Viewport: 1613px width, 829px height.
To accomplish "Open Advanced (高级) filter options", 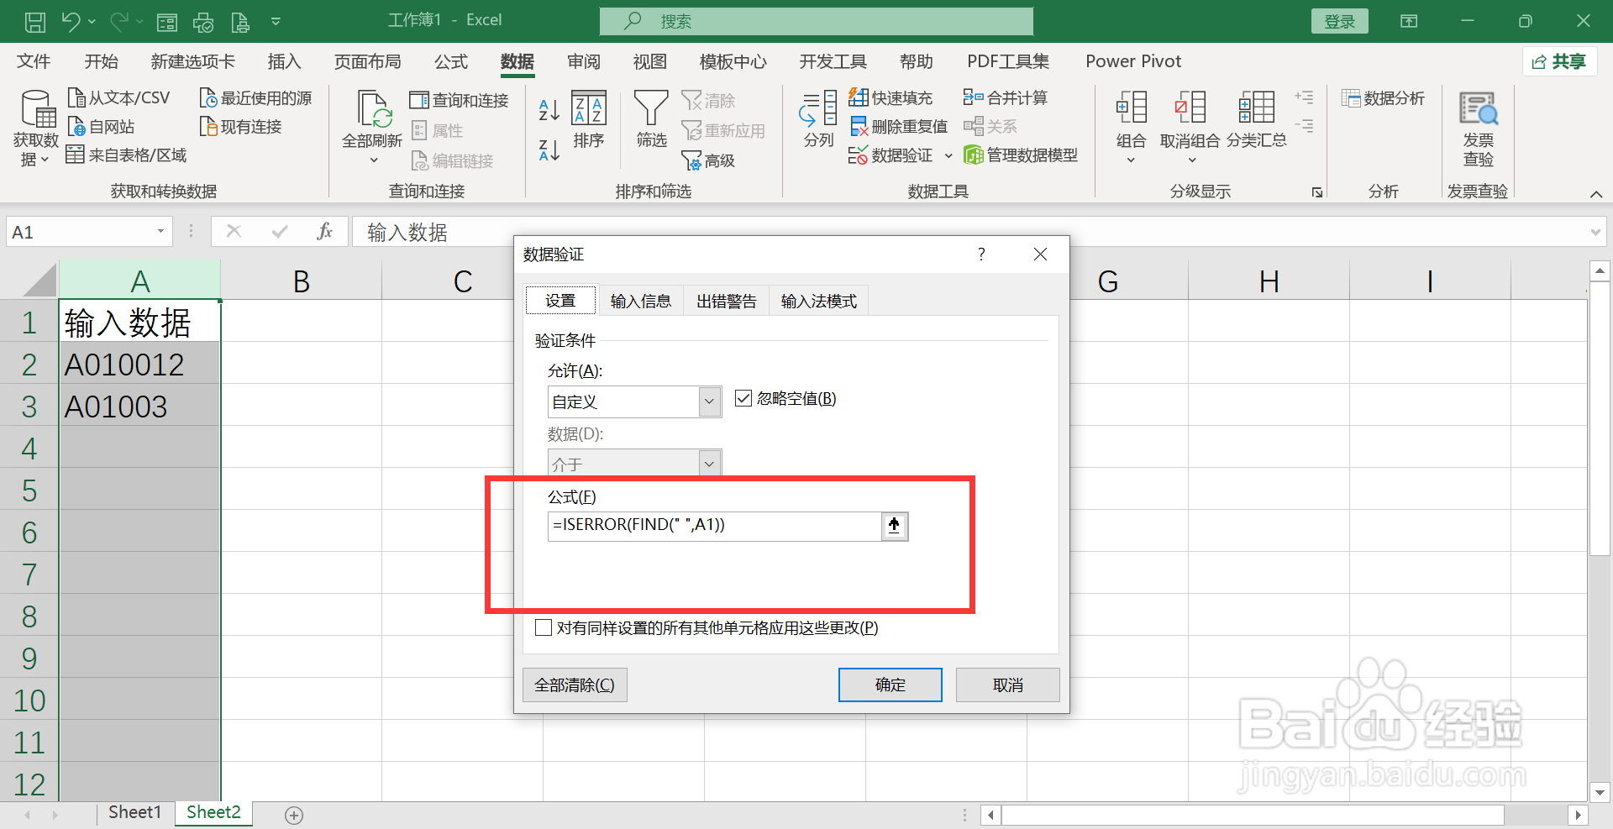I will [708, 160].
